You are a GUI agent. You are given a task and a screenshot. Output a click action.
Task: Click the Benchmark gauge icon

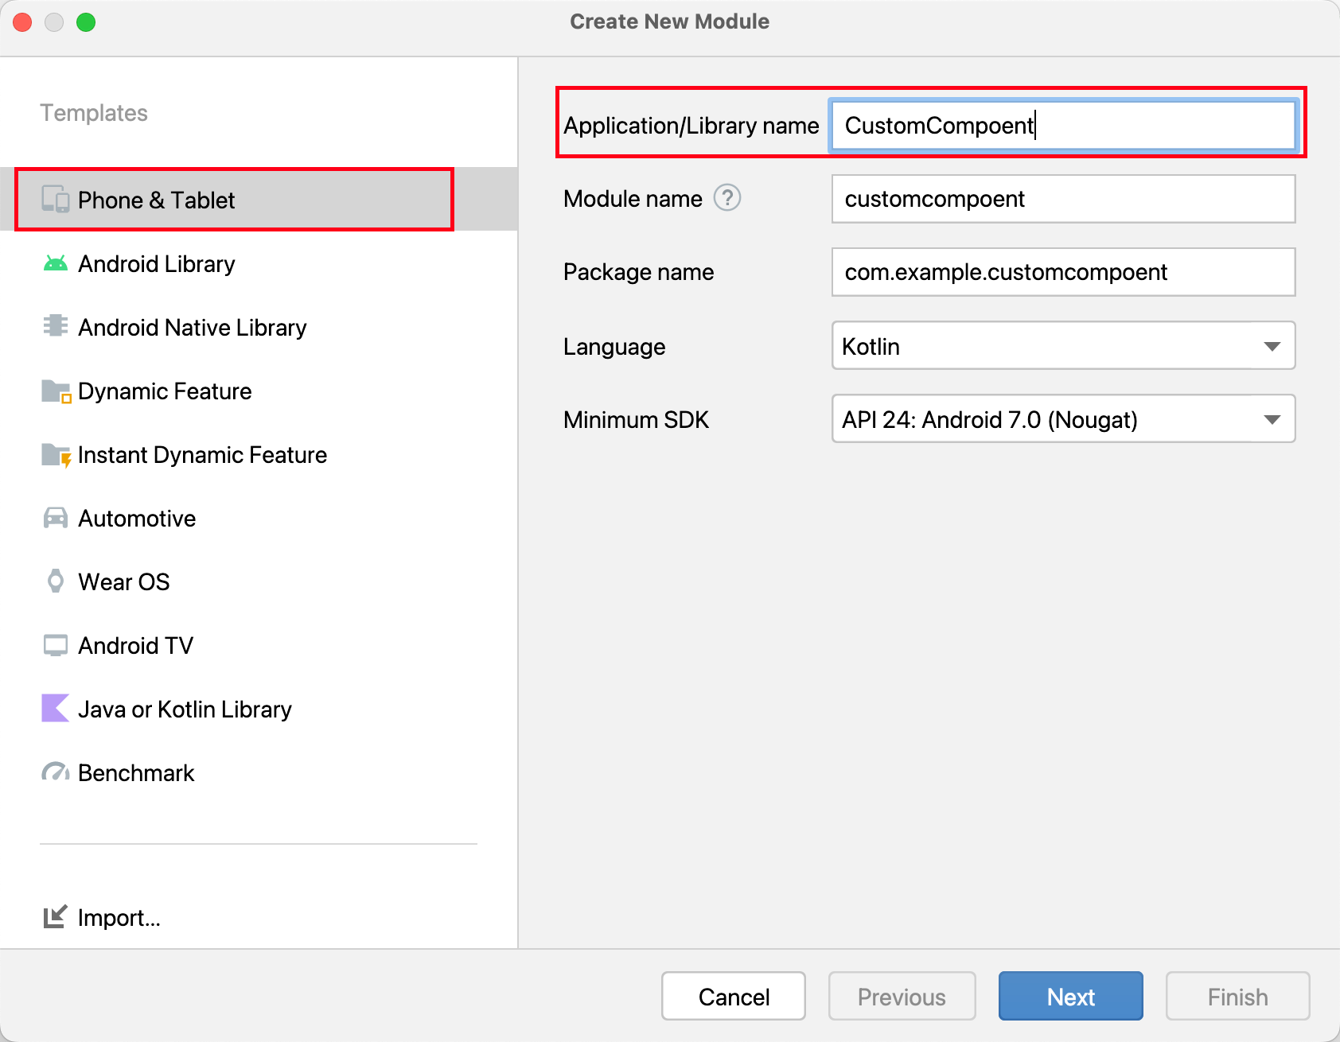(x=55, y=772)
